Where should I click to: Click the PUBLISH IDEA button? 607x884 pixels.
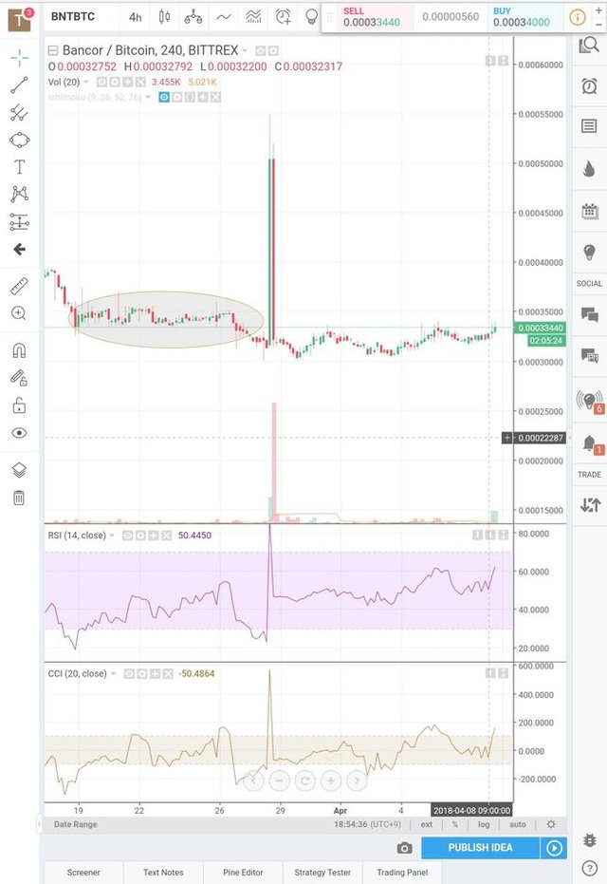point(480,847)
